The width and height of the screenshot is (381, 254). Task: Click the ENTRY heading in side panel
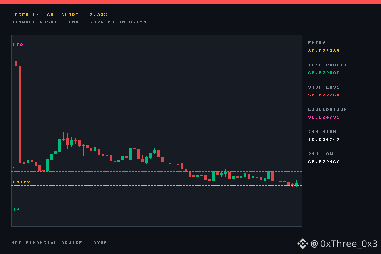317,42
